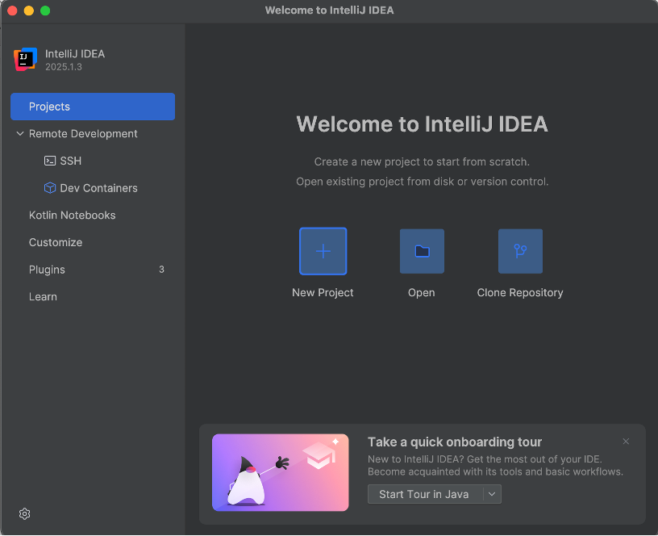Open the Plugins section
Viewport: 658px width, 536px height.
click(x=47, y=270)
